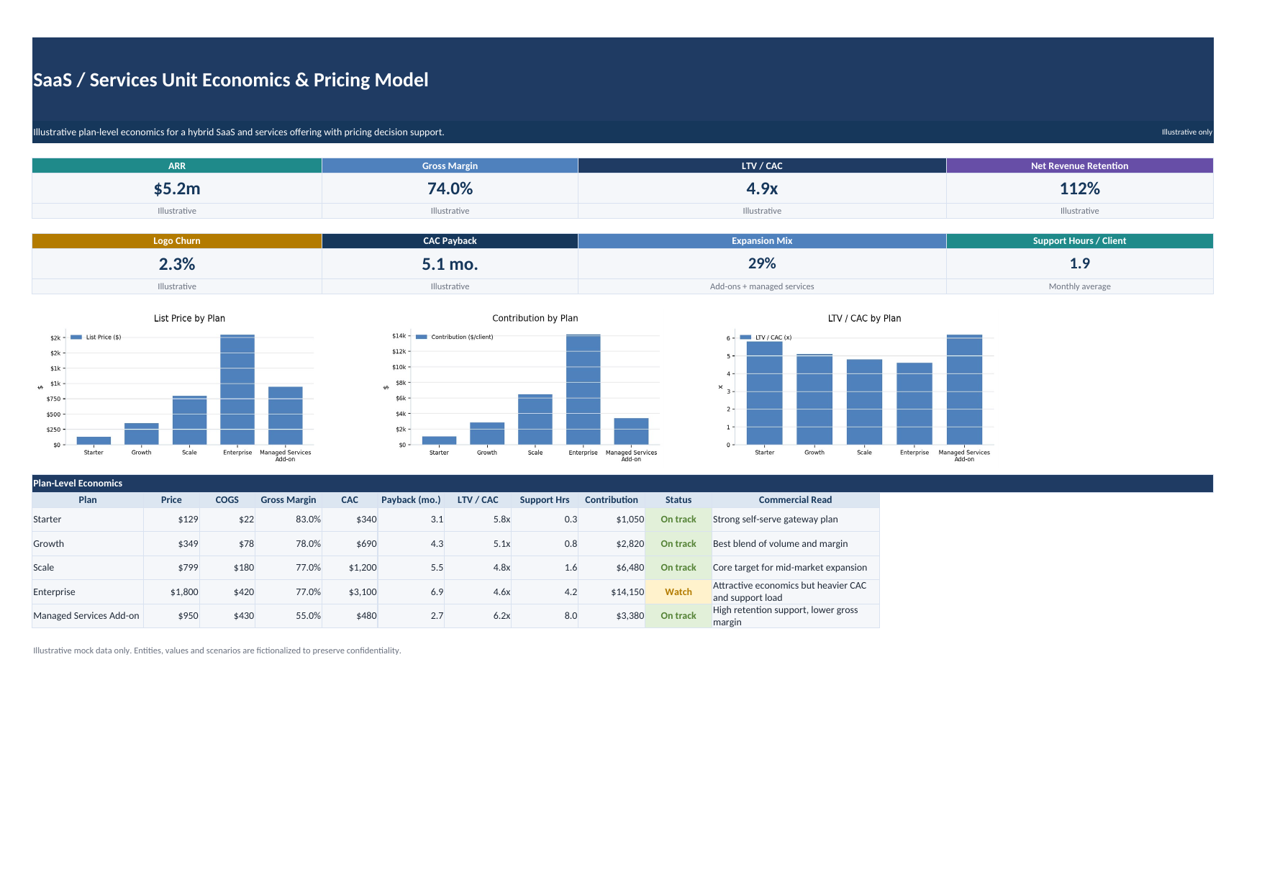
Task: Click the Enterprise bar in List Price chart
Action: click(237, 389)
